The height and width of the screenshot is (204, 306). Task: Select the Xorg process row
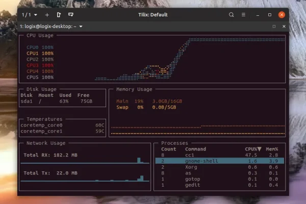coord(219,167)
